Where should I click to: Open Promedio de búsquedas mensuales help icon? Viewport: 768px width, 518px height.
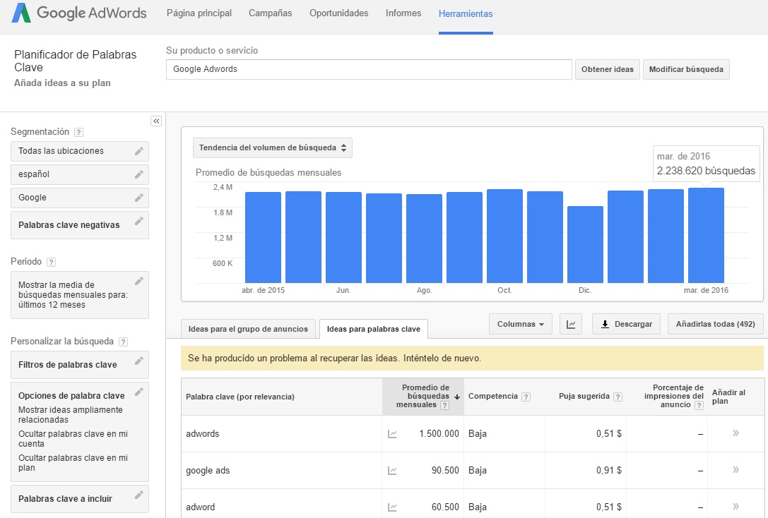coord(444,405)
